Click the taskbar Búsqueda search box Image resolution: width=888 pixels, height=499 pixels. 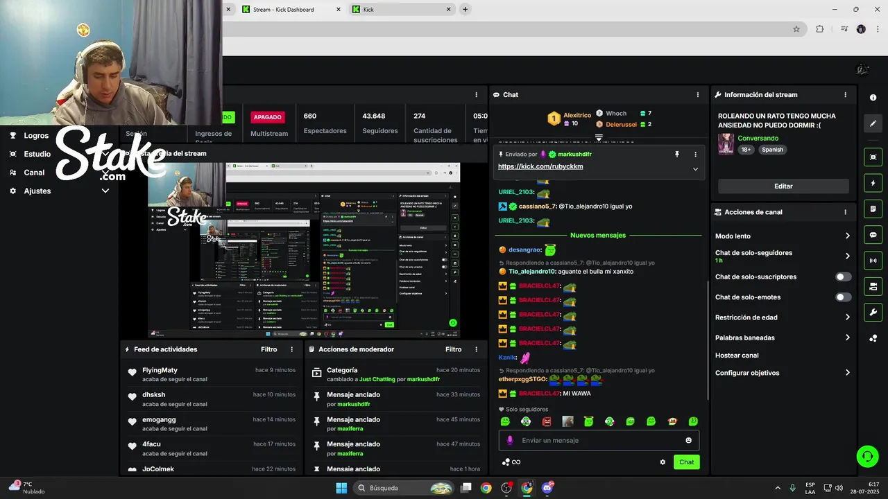404,488
